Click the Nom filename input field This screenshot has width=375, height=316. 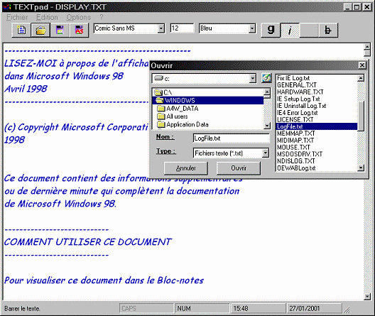[232, 138]
